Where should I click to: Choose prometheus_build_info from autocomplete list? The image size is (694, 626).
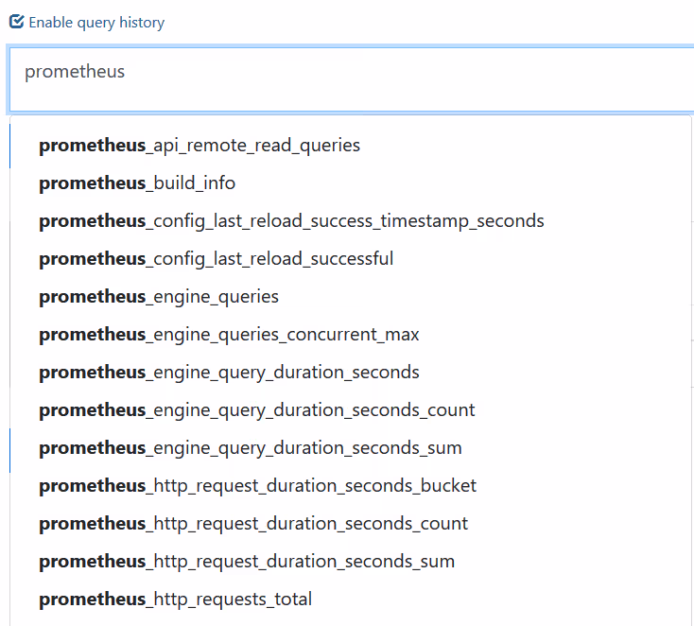point(137,183)
